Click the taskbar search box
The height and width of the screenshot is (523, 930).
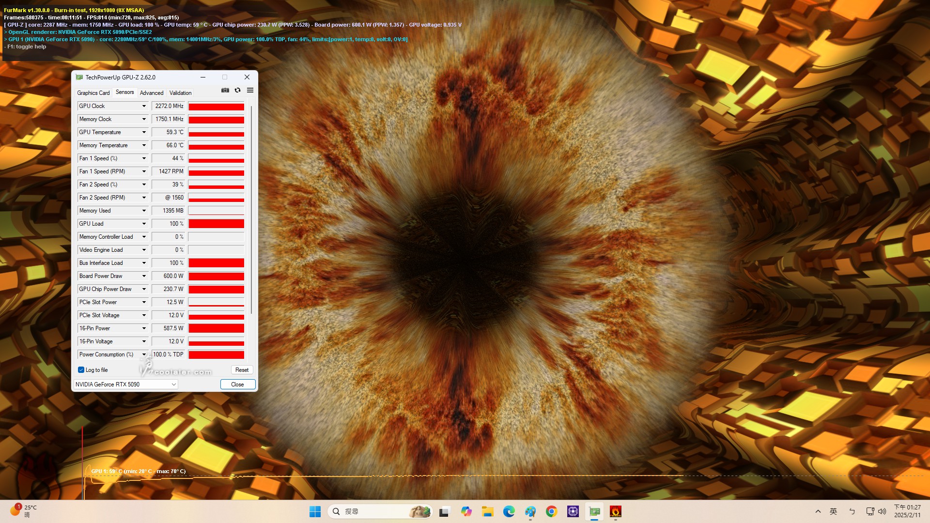tap(380, 511)
